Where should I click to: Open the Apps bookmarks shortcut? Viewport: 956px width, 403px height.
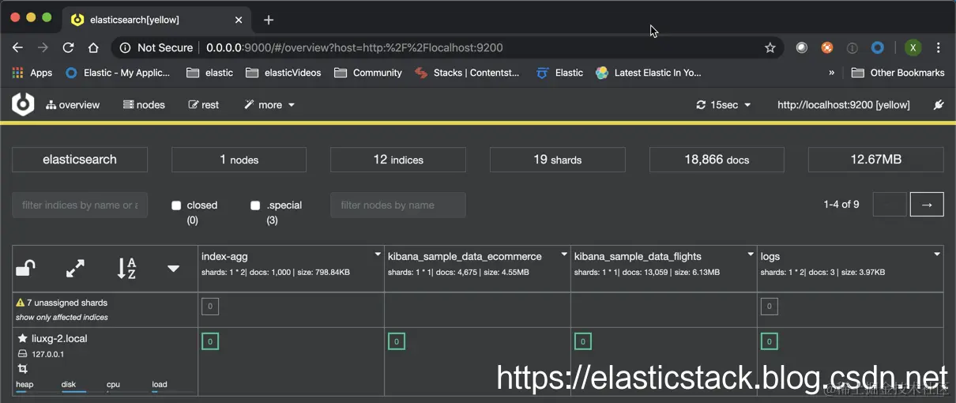(x=32, y=73)
